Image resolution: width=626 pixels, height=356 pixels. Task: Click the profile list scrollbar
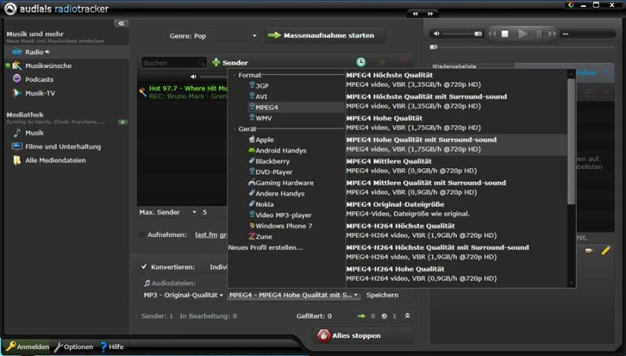click(x=571, y=142)
